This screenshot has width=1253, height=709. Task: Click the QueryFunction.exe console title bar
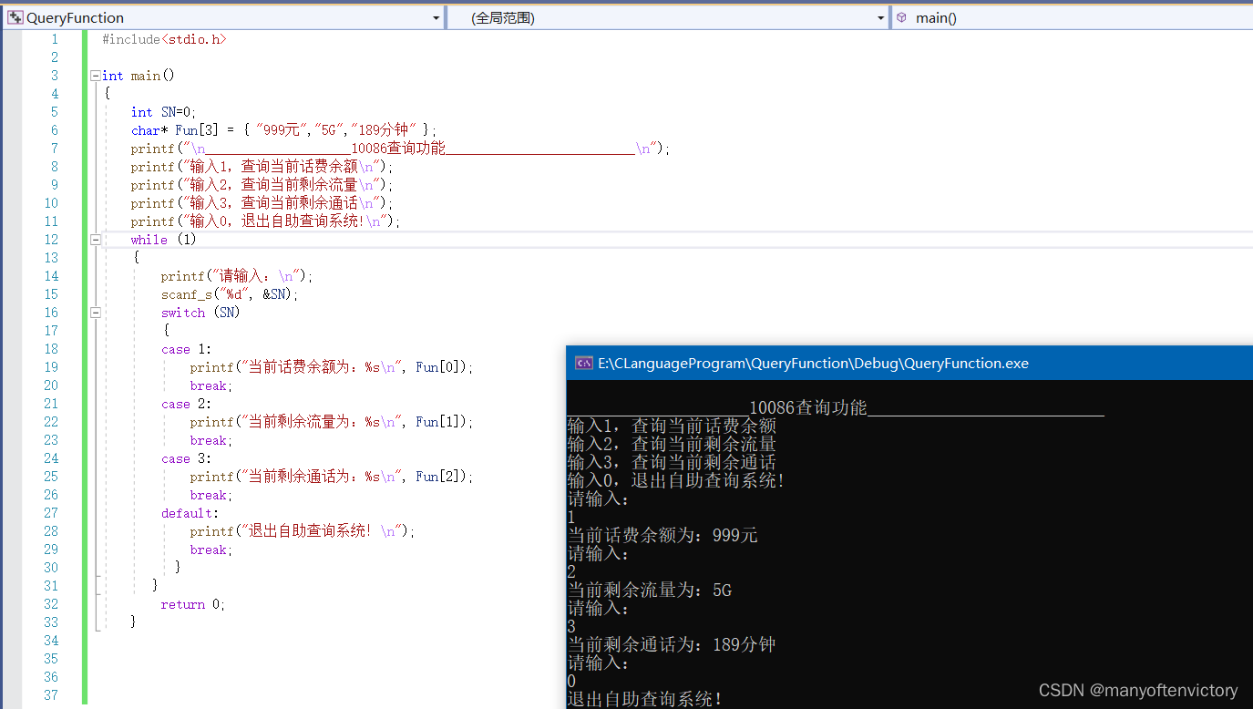909,363
